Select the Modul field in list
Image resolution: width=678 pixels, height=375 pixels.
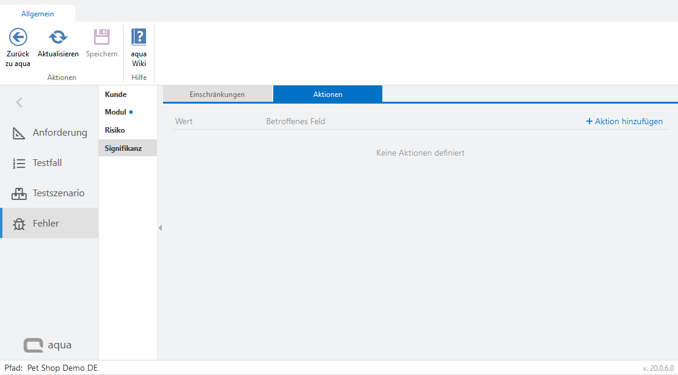coord(115,112)
